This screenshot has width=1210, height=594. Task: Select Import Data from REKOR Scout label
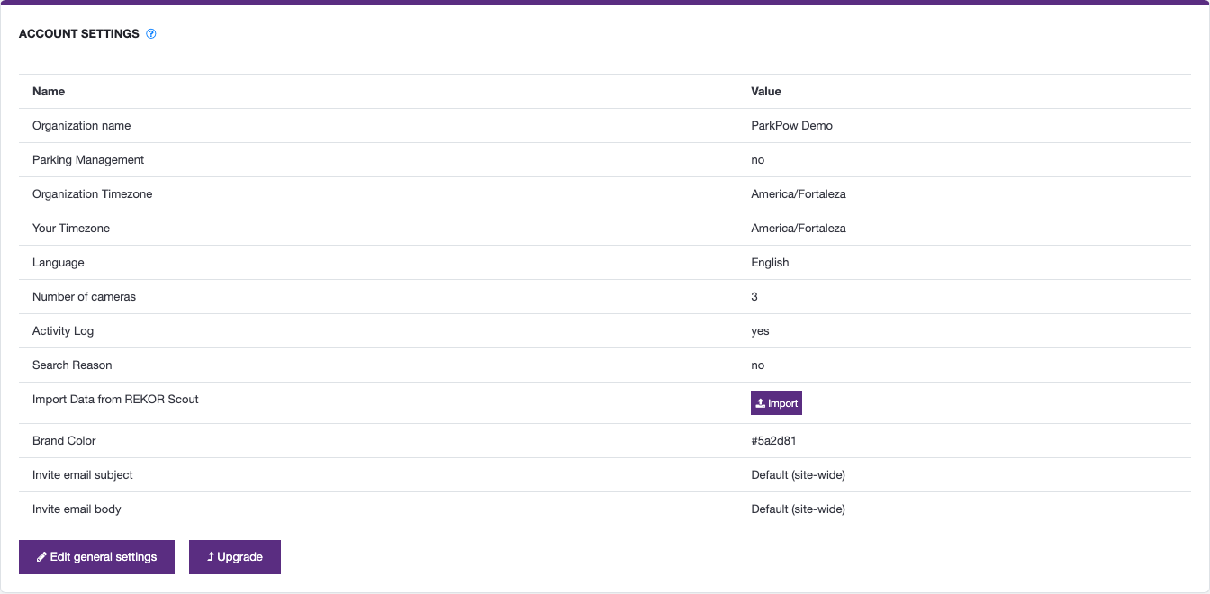(x=115, y=400)
